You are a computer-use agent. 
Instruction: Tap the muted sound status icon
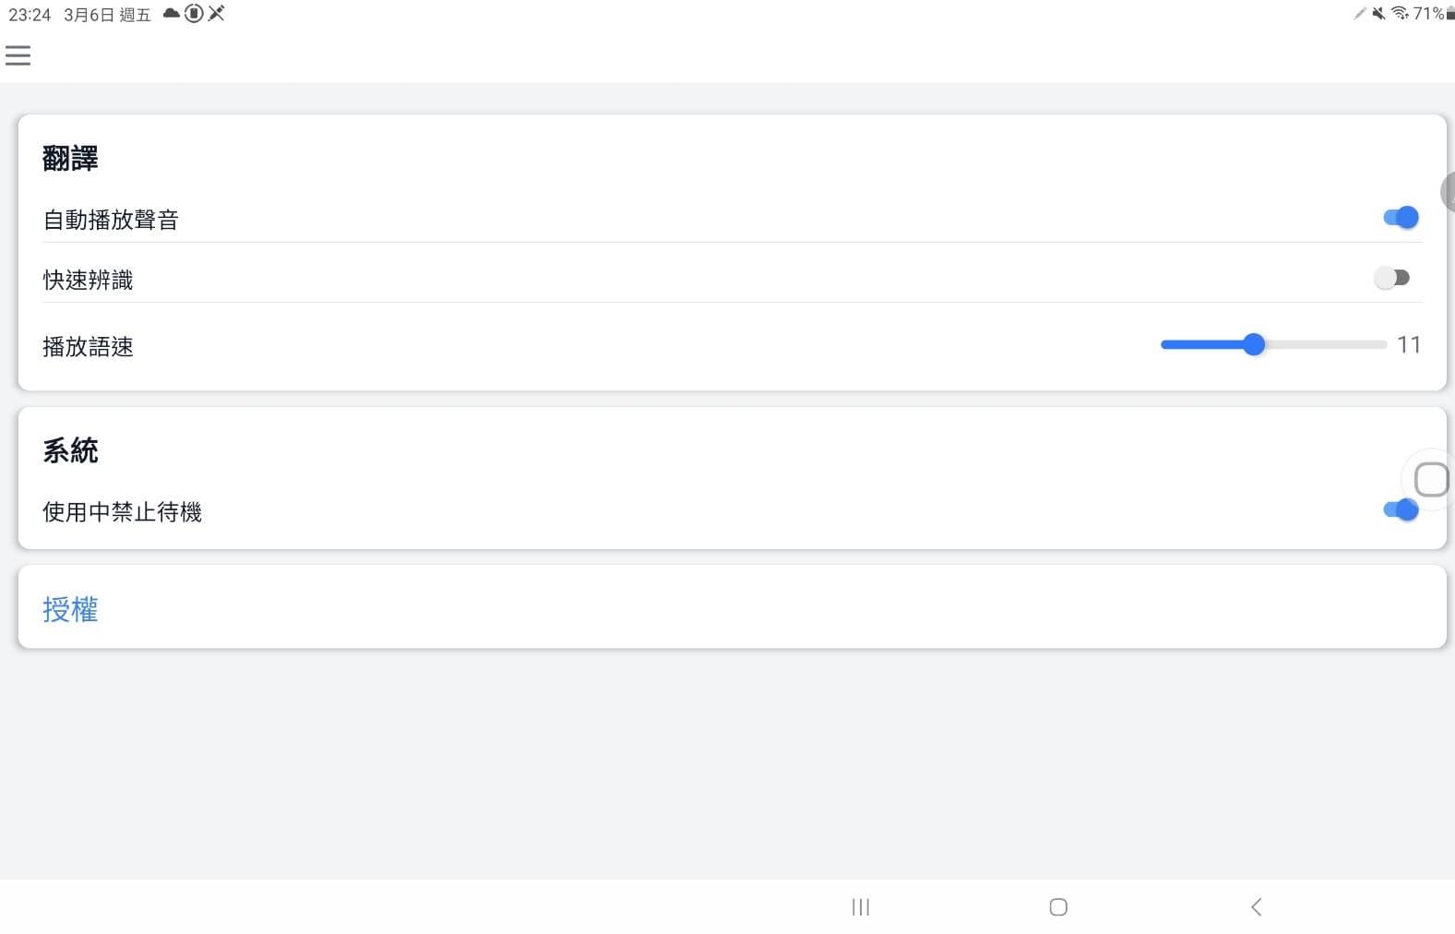[x=1378, y=13]
